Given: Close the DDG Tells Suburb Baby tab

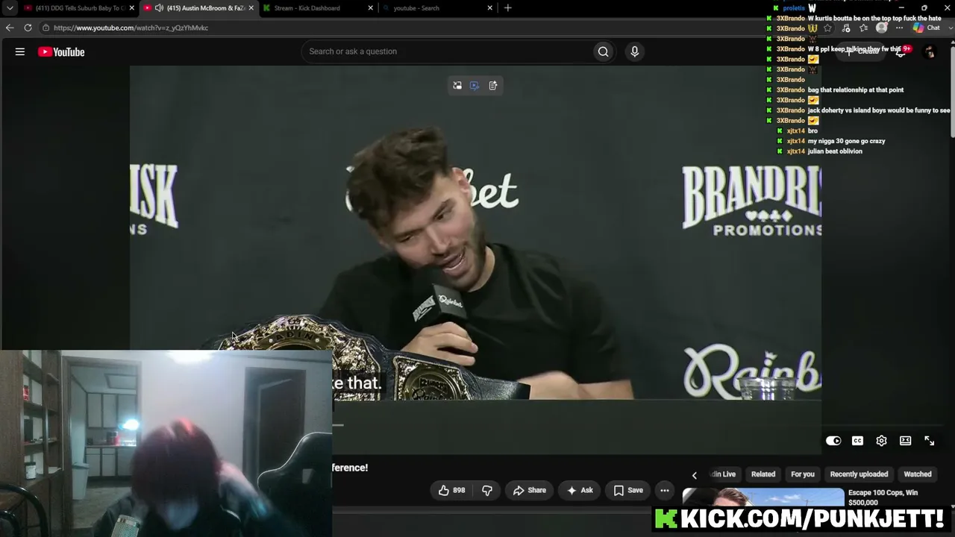Looking at the screenshot, I should 132,7.
